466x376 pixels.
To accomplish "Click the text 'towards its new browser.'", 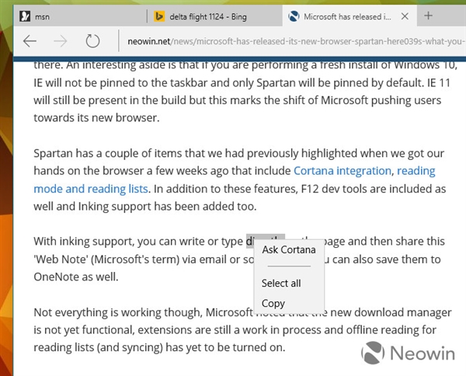I will 96,118.
